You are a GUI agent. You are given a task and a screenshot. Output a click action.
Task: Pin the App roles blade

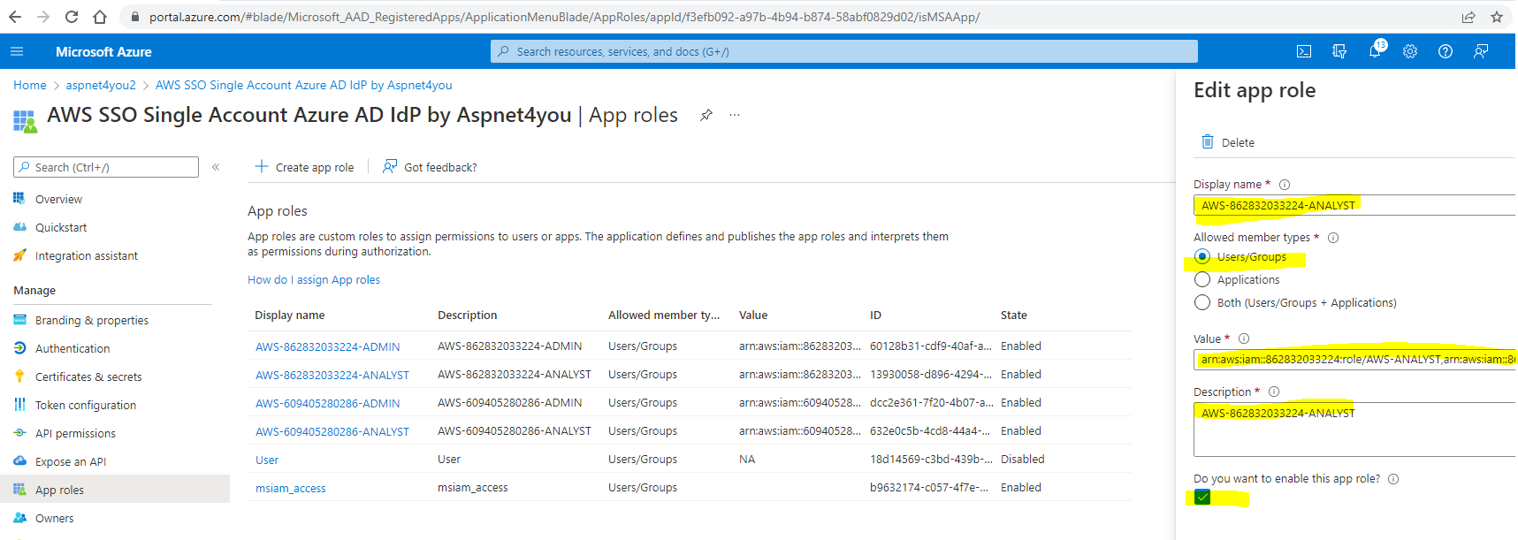click(x=706, y=115)
